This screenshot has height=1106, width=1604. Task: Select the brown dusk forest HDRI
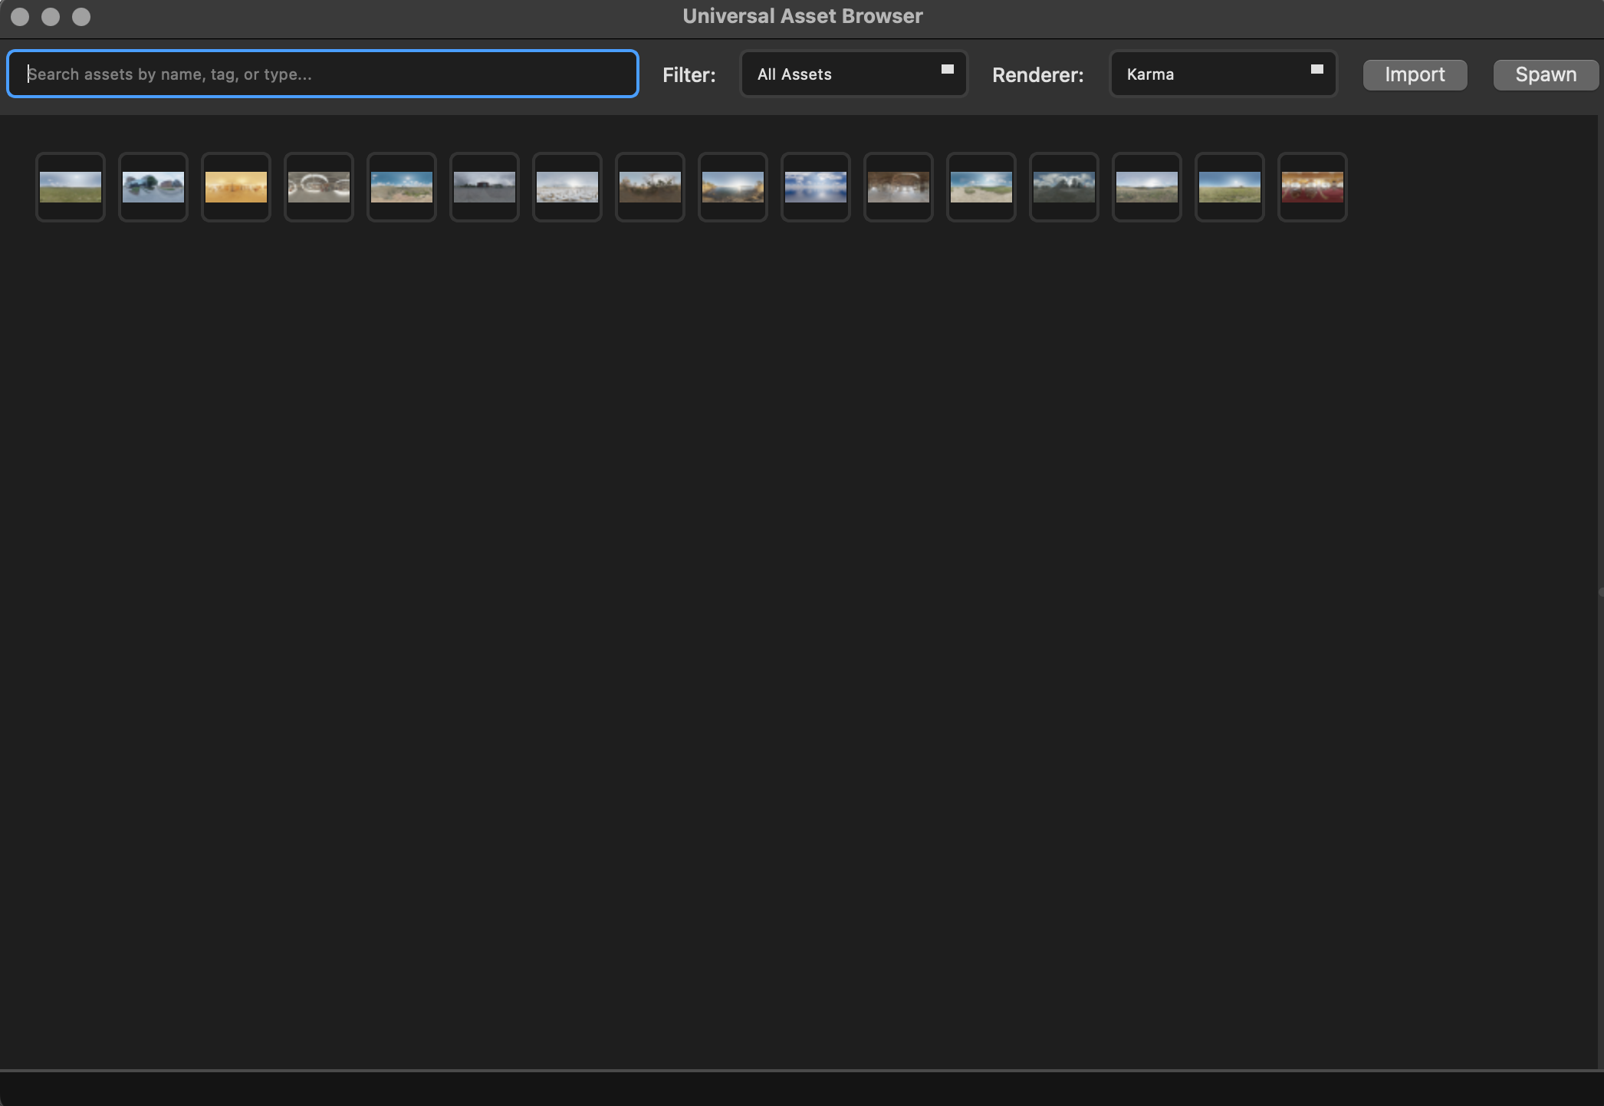[x=649, y=186]
